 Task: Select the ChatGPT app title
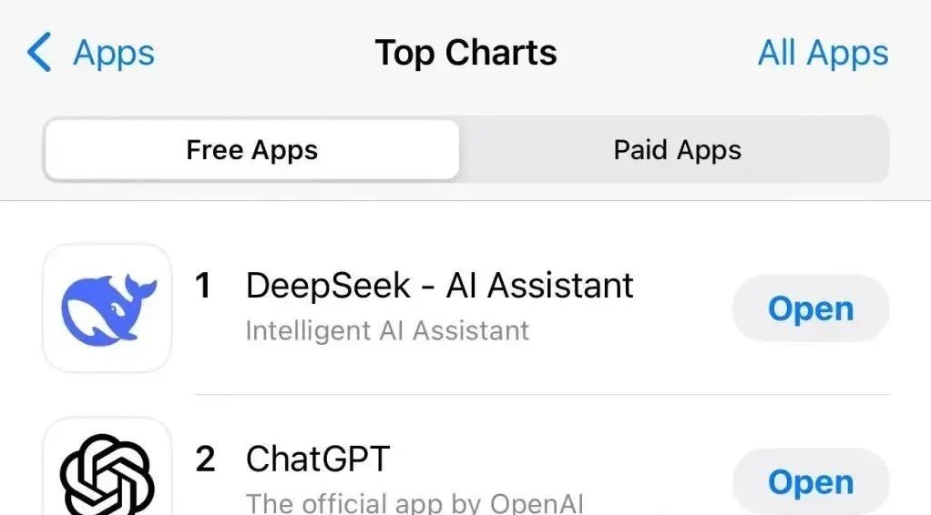[x=318, y=459]
